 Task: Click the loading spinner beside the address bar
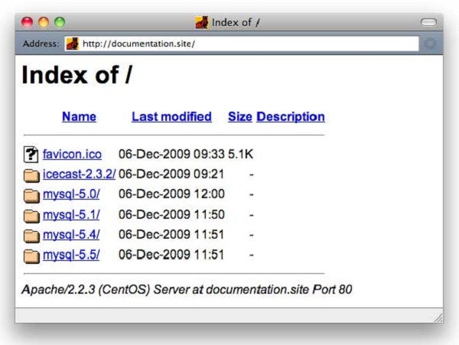[x=429, y=44]
